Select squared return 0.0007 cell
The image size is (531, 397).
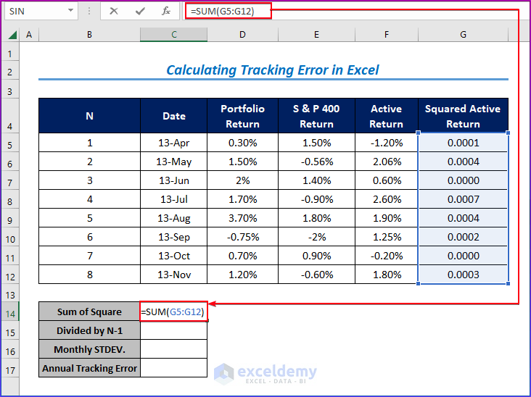[x=463, y=199]
